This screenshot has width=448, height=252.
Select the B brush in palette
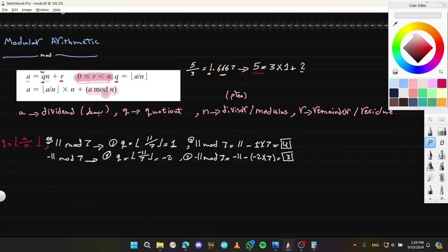[442, 143]
